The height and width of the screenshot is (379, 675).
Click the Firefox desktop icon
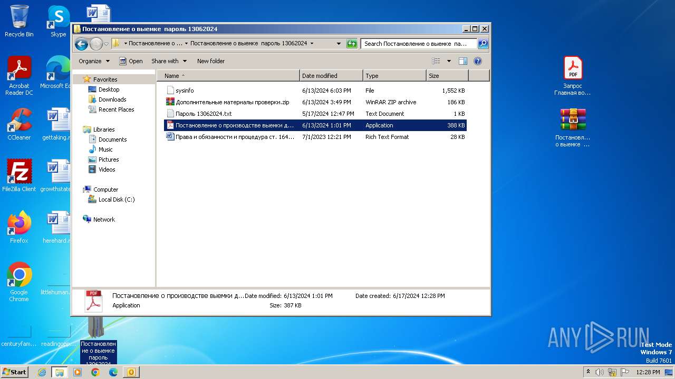[19, 227]
